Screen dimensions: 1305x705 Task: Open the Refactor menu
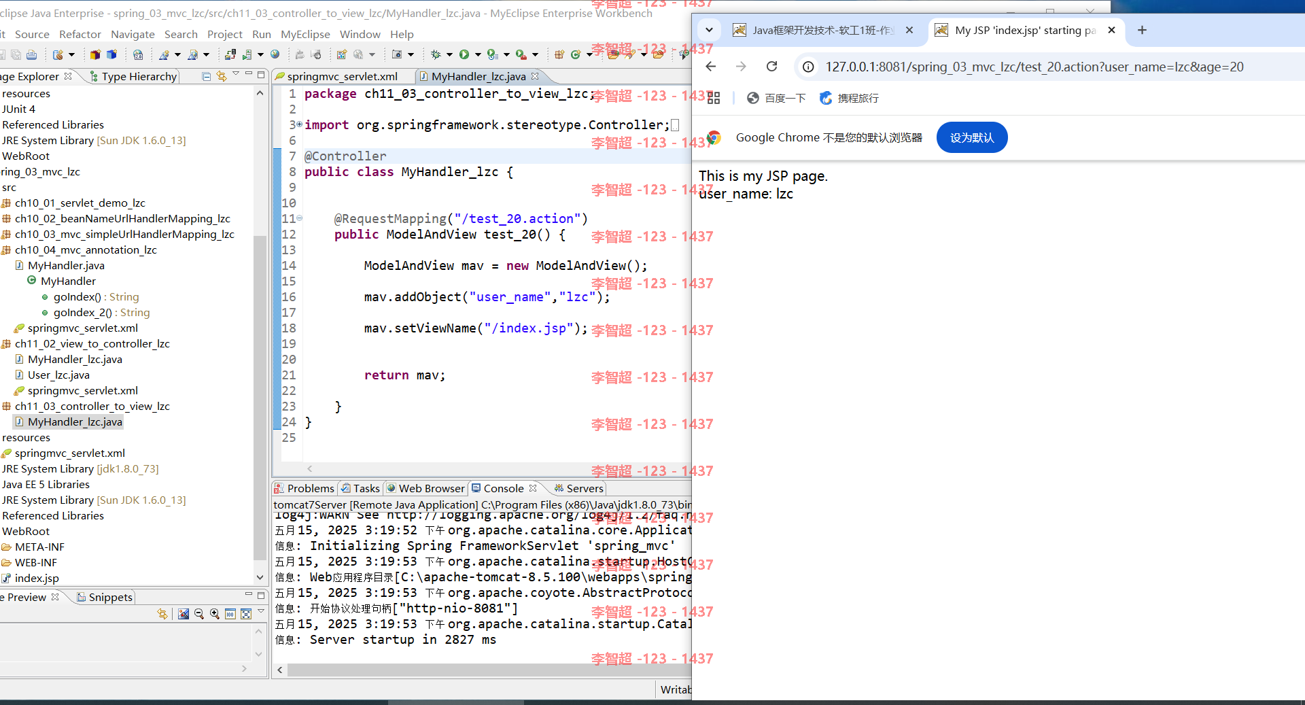[x=80, y=34]
